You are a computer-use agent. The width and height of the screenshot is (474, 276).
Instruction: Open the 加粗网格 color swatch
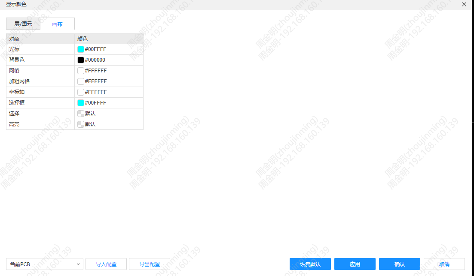pos(81,81)
